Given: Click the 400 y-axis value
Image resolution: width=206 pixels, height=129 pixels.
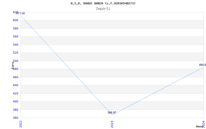Looking at the screenshot, I should [x=15, y=101].
